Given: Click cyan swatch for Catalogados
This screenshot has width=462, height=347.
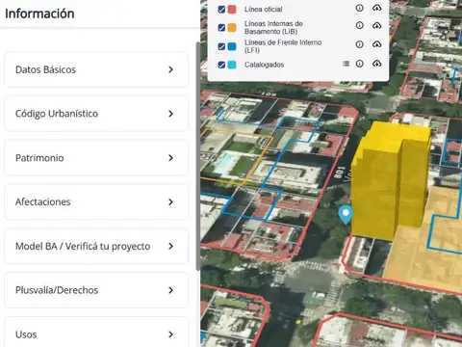Looking at the screenshot, I should pyautogui.click(x=232, y=65).
